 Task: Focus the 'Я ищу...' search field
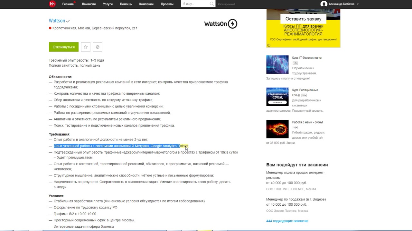click(195, 4)
